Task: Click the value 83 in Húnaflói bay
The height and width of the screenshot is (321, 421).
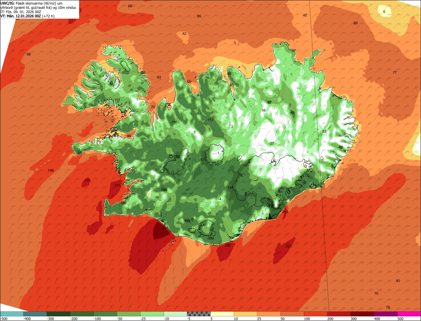Action: pos(159,77)
